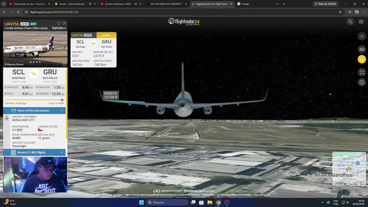
Task: Go forward with the browser arrow
Action: [x=11, y=12]
